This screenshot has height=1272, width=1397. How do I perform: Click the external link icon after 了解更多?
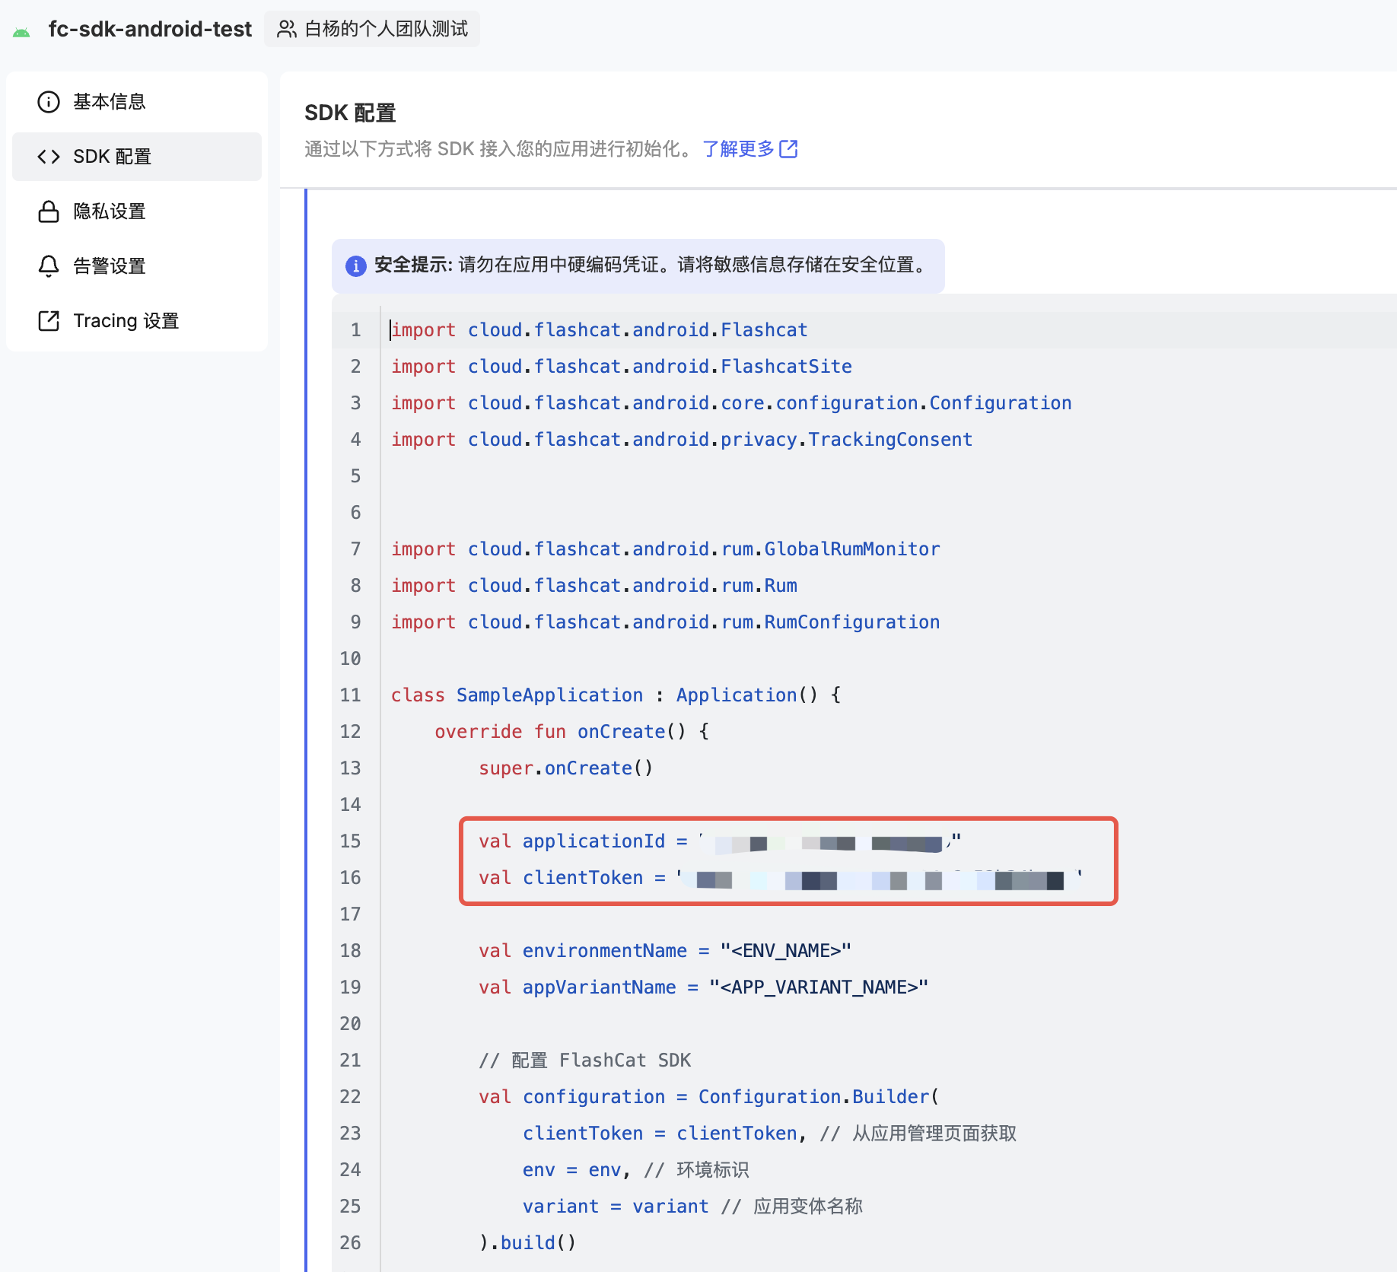point(789,149)
